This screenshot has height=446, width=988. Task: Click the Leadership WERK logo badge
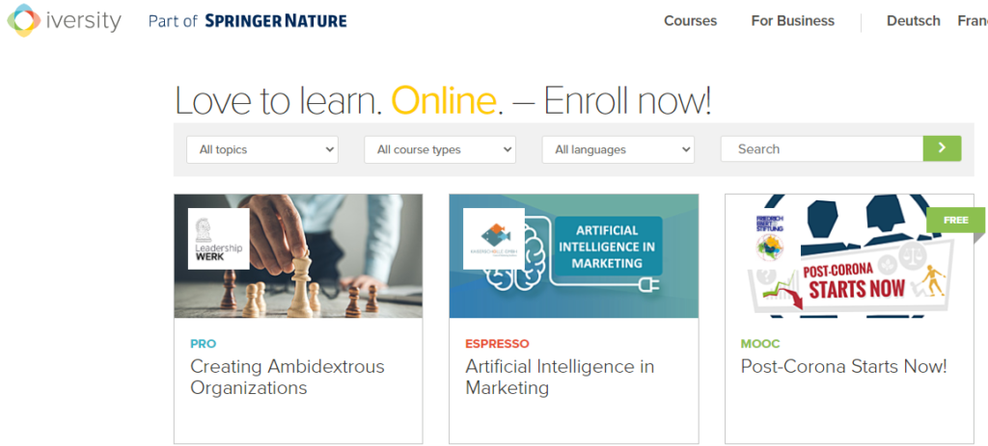pyautogui.click(x=219, y=238)
